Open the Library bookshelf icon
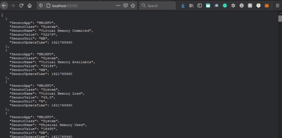The image size is (282, 138). [x=191, y=6]
